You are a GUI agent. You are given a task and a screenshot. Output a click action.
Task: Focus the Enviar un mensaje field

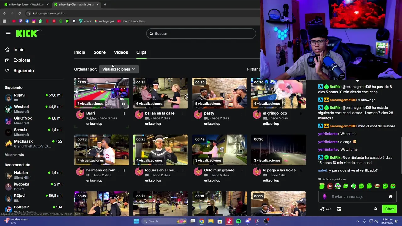(x=357, y=197)
